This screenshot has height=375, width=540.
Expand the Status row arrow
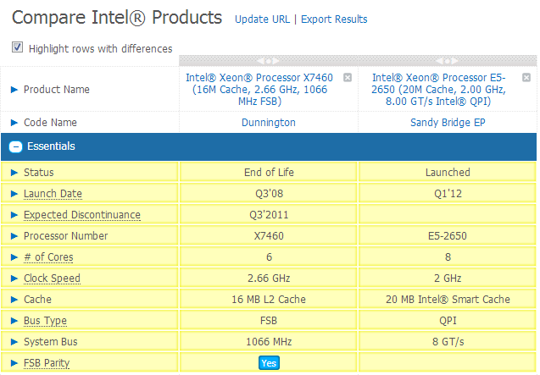click(x=14, y=173)
